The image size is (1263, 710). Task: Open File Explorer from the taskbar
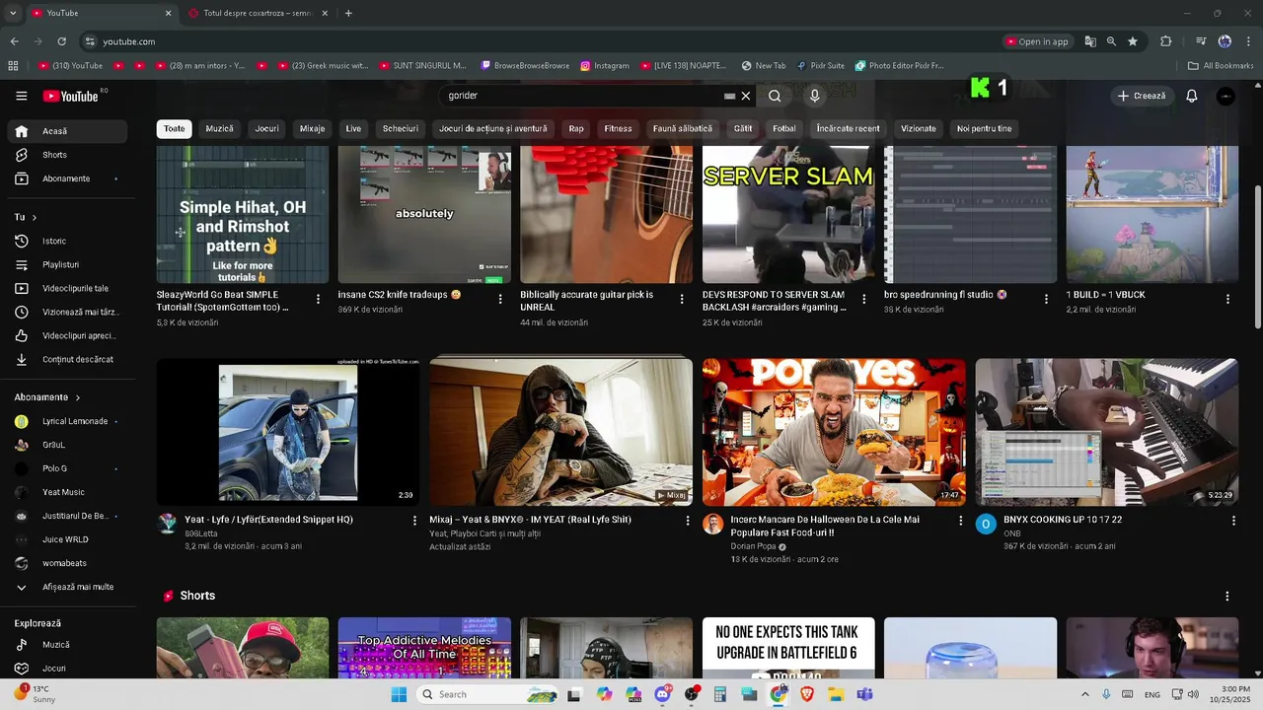(x=836, y=694)
